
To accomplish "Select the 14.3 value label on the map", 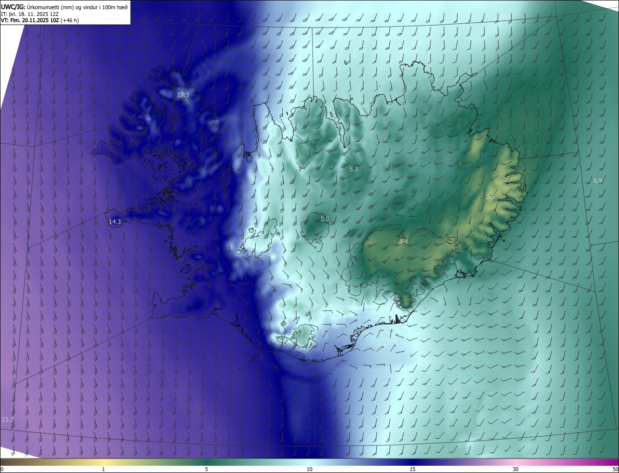I will (115, 222).
